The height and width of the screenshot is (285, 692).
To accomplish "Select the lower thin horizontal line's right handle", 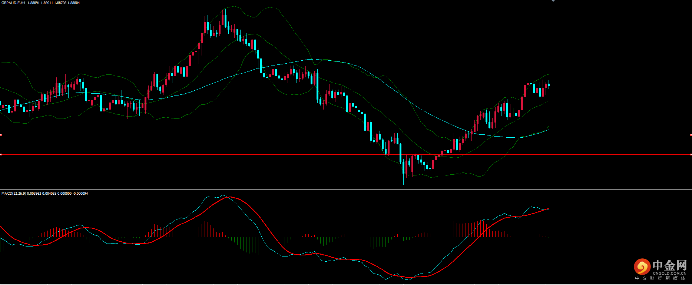I will click(691, 154).
